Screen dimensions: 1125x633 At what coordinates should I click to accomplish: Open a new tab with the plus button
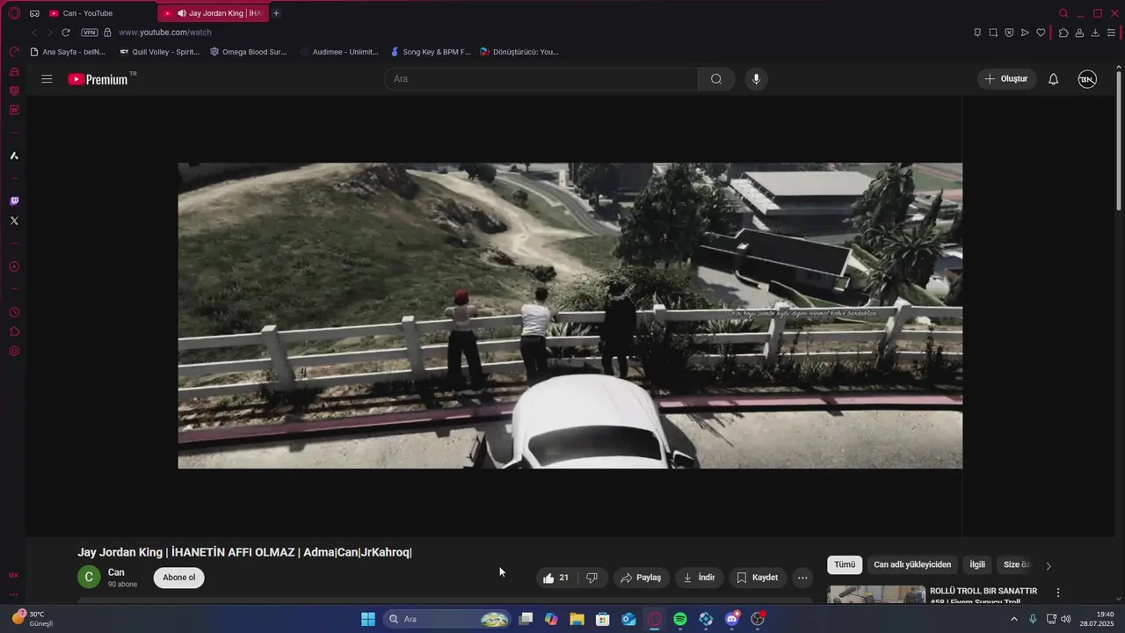tap(276, 13)
